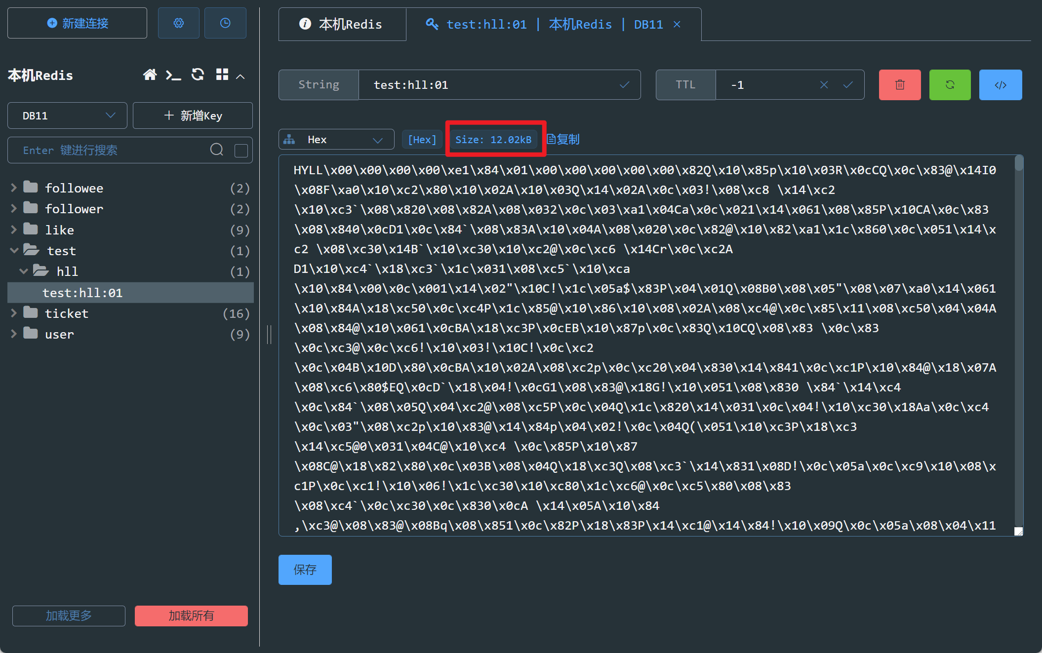Close the test:hll:01 DB11 tab
Viewport: 1042px width, 653px height.
pos(677,23)
